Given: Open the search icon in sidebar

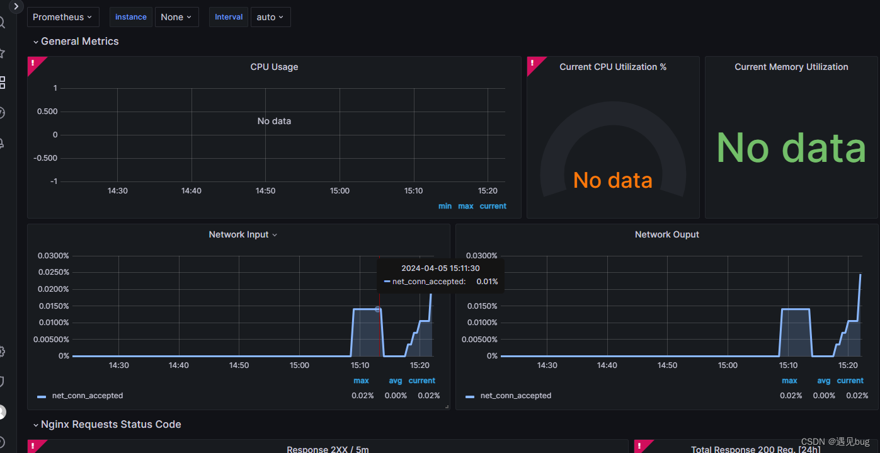Looking at the screenshot, I should coord(2,23).
